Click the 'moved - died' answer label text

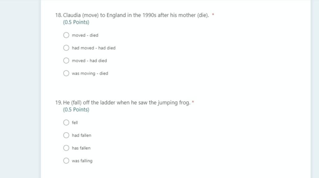[85, 35]
